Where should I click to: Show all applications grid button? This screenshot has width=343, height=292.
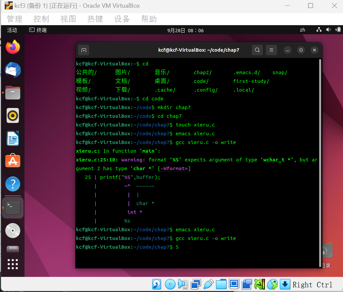click(x=13, y=264)
